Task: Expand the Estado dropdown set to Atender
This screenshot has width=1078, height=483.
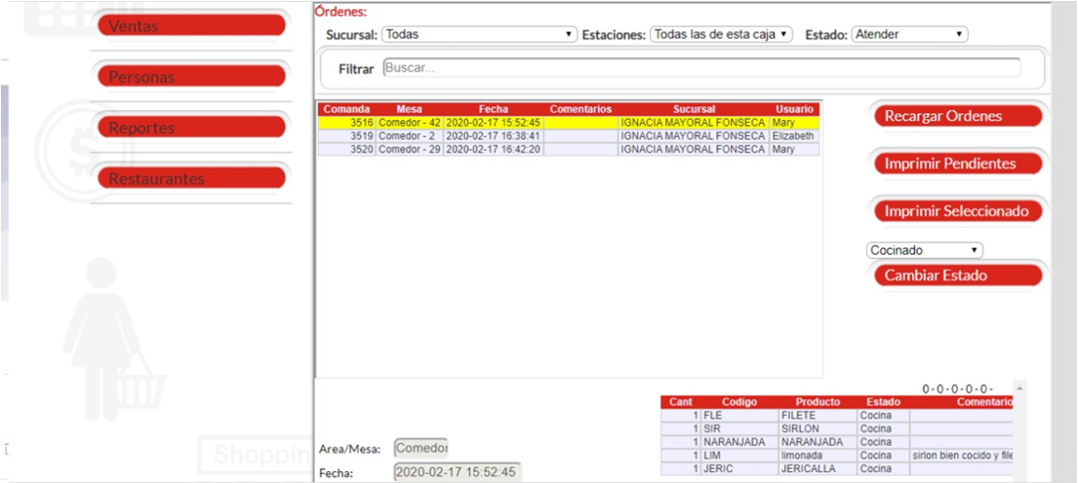Action: pos(909,34)
